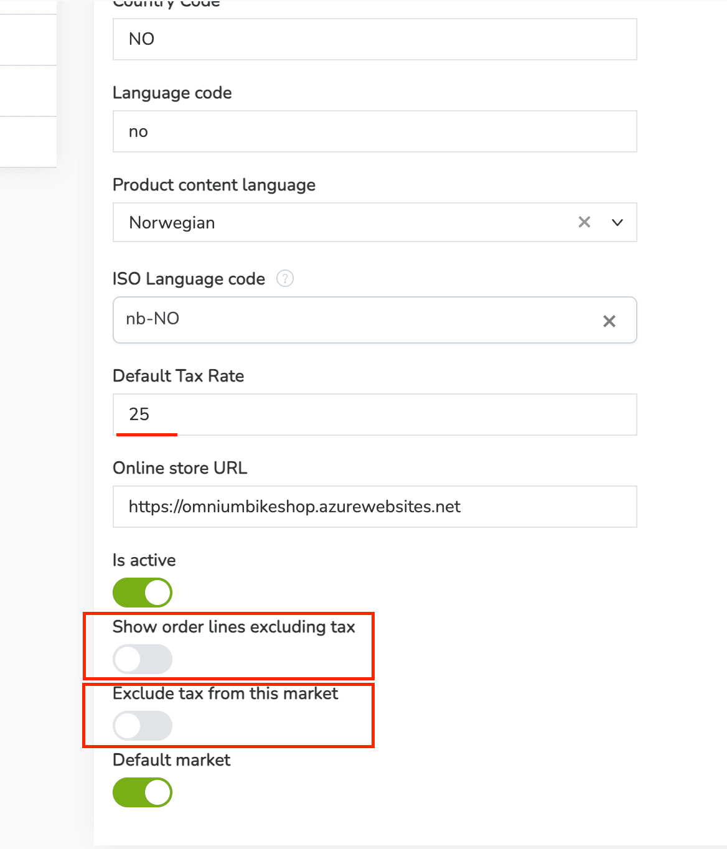Enable Show order lines excluding tax
This screenshot has height=849, width=727.
tap(143, 659)
